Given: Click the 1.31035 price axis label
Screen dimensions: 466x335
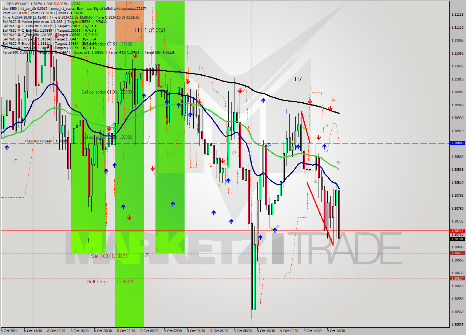Looking at the screenshot, I should [457, 66].
